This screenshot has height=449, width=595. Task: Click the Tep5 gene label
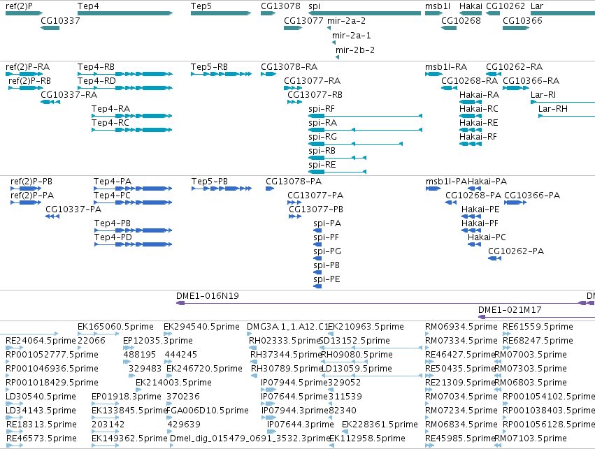click(x=201, y=6)
